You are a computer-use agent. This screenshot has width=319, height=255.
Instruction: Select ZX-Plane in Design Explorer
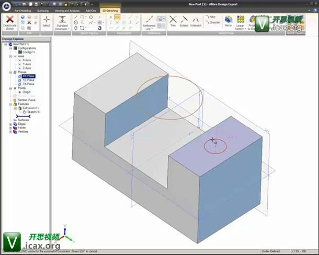tap(28, 84)
